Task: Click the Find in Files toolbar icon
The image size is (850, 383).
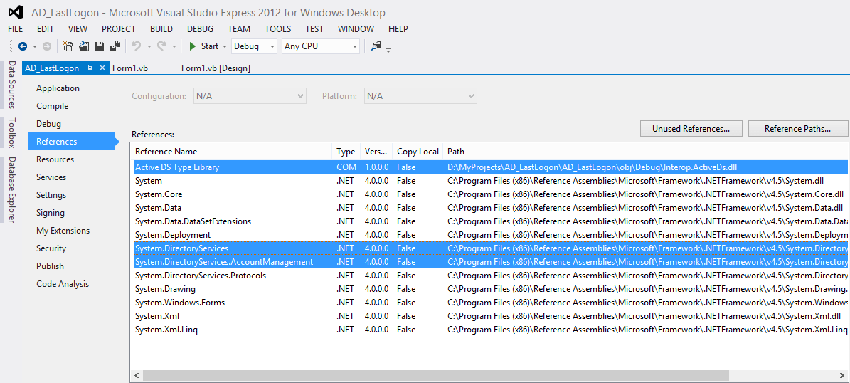Action: (376, 47)
